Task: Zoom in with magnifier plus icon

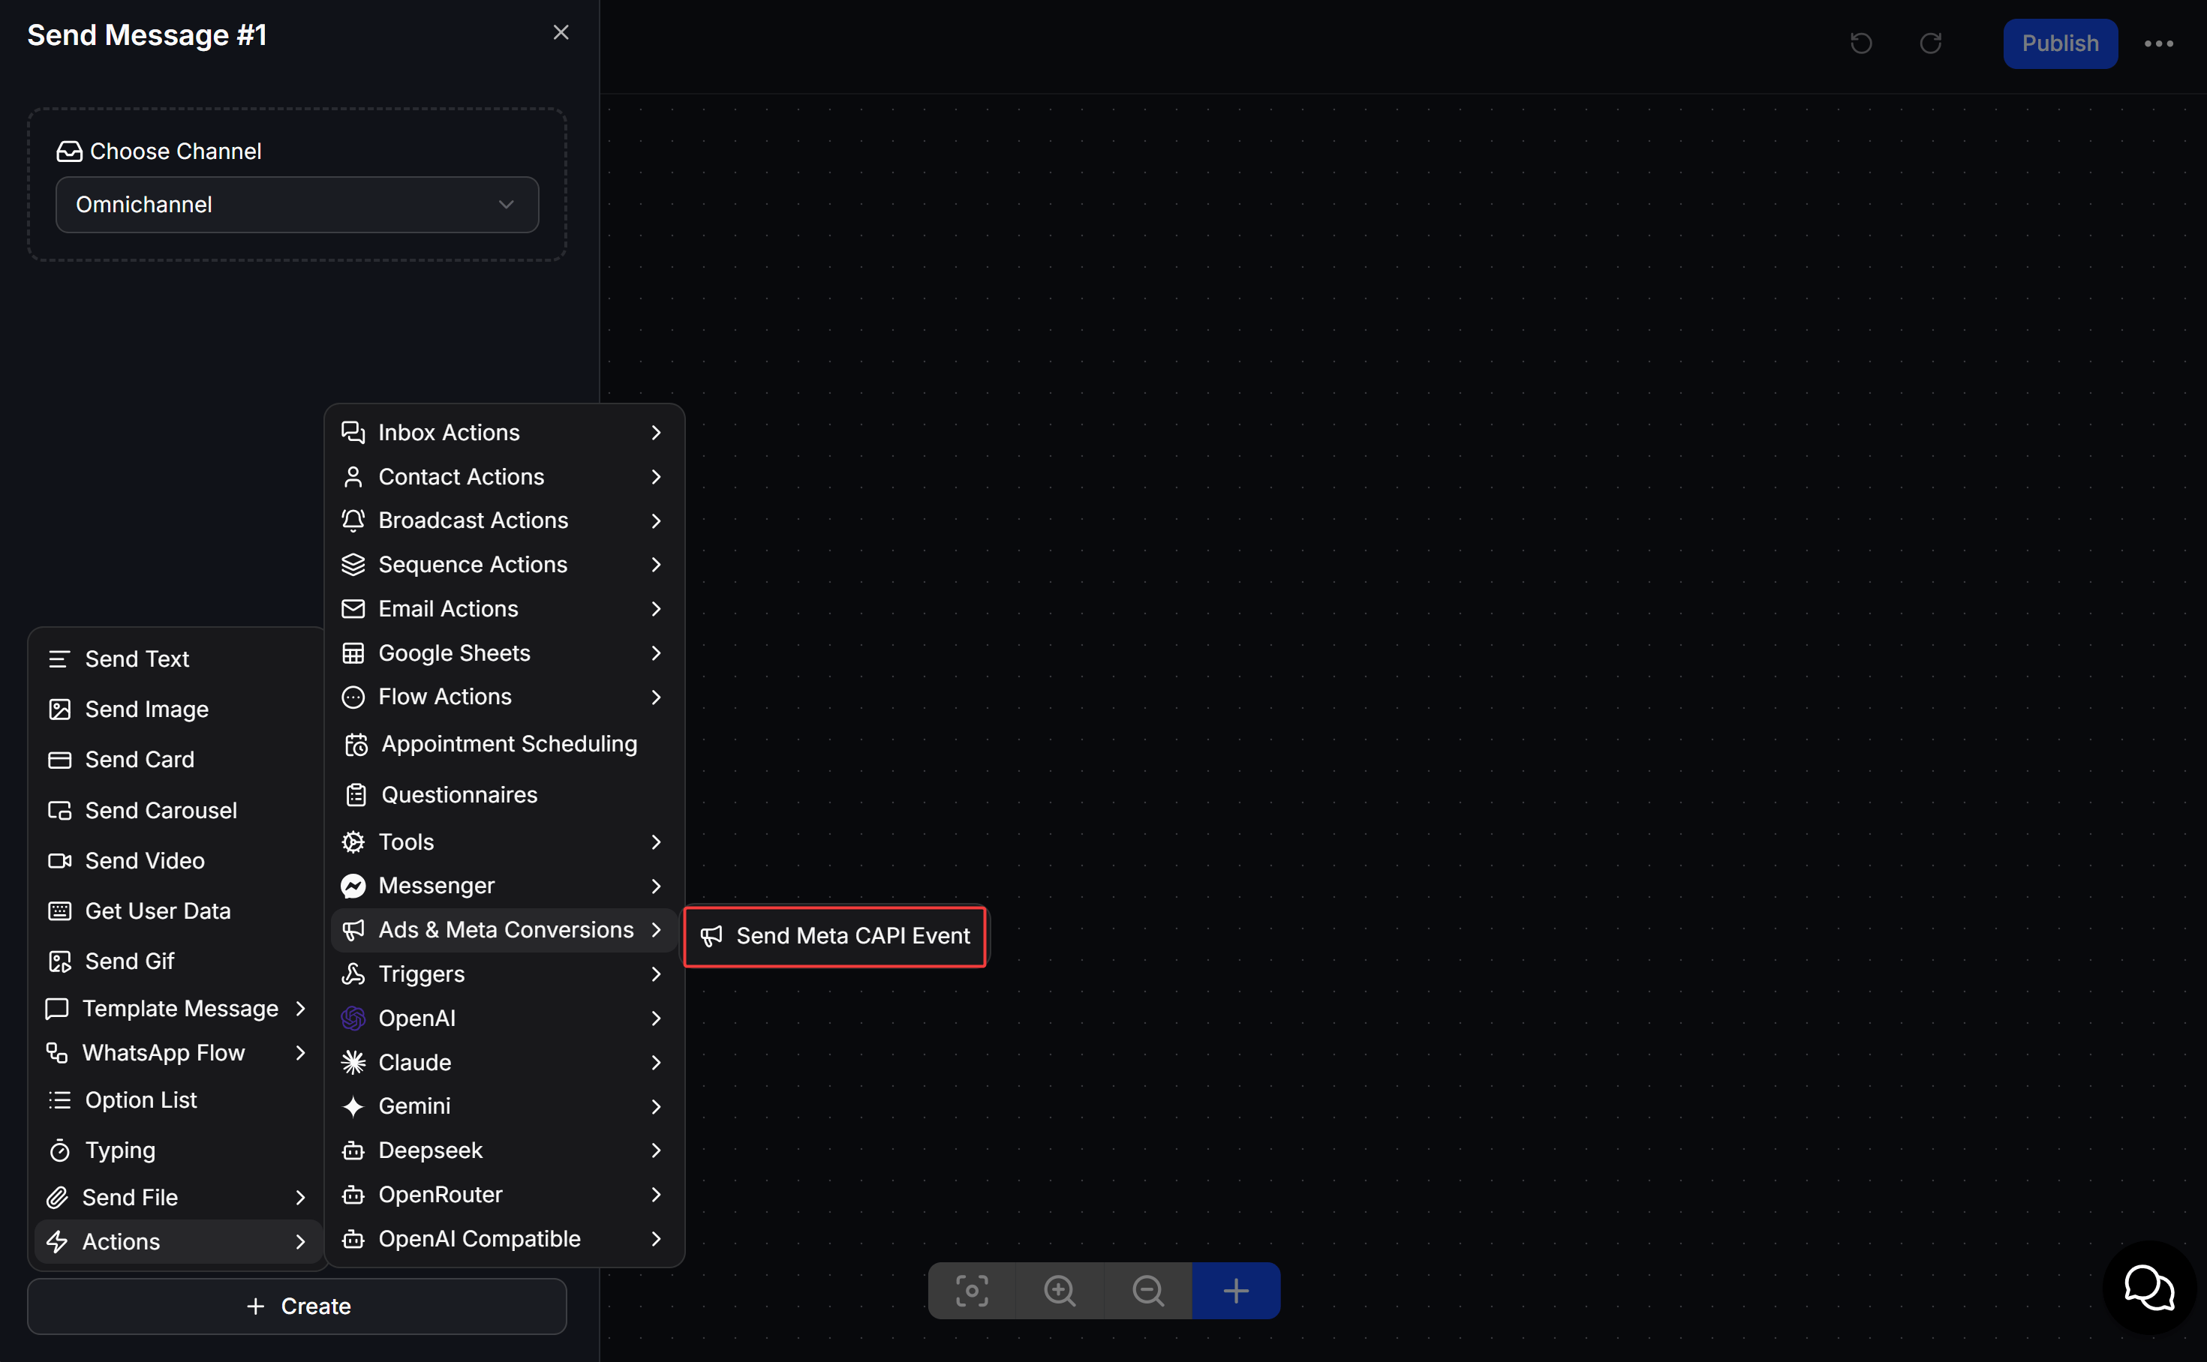Action: point(1060,1290)
